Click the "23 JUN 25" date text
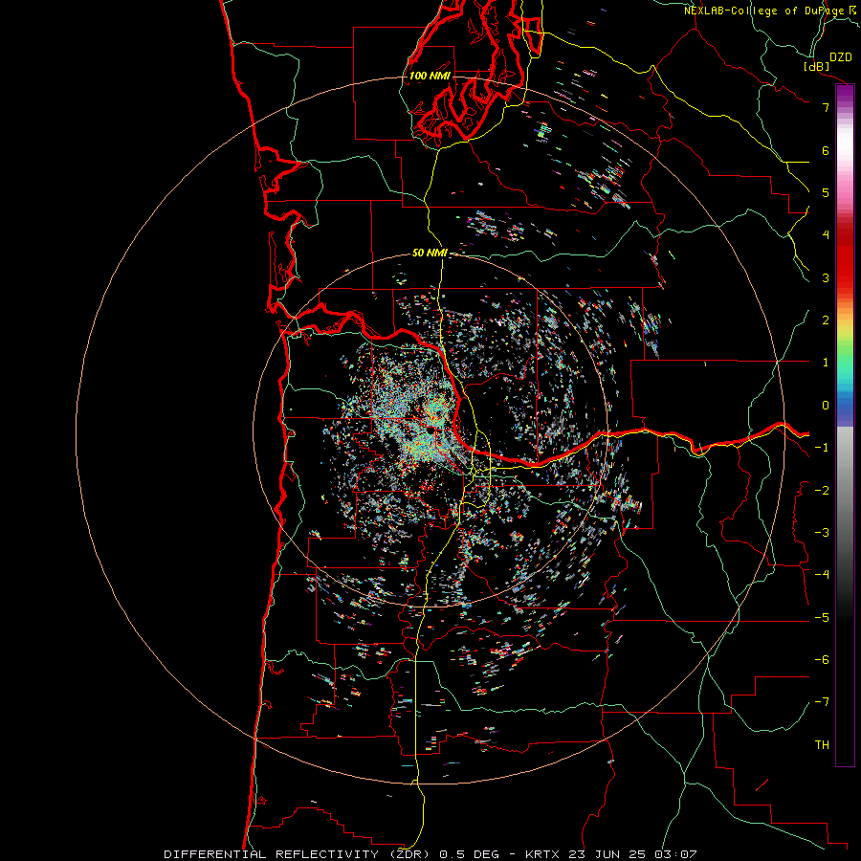The width and height of the screenshot is (861, 861). pyautogui.click(x=607, y=854)
